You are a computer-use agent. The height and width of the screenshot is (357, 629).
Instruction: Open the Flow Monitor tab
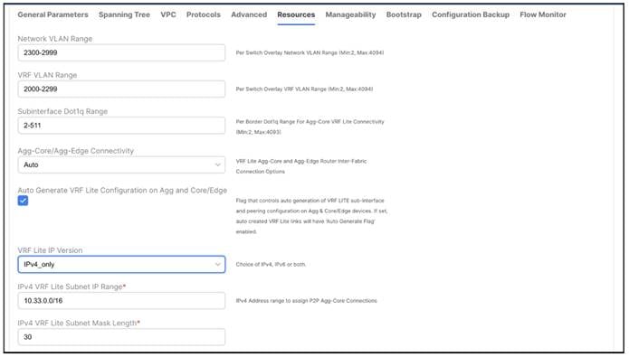click(543, 14)
